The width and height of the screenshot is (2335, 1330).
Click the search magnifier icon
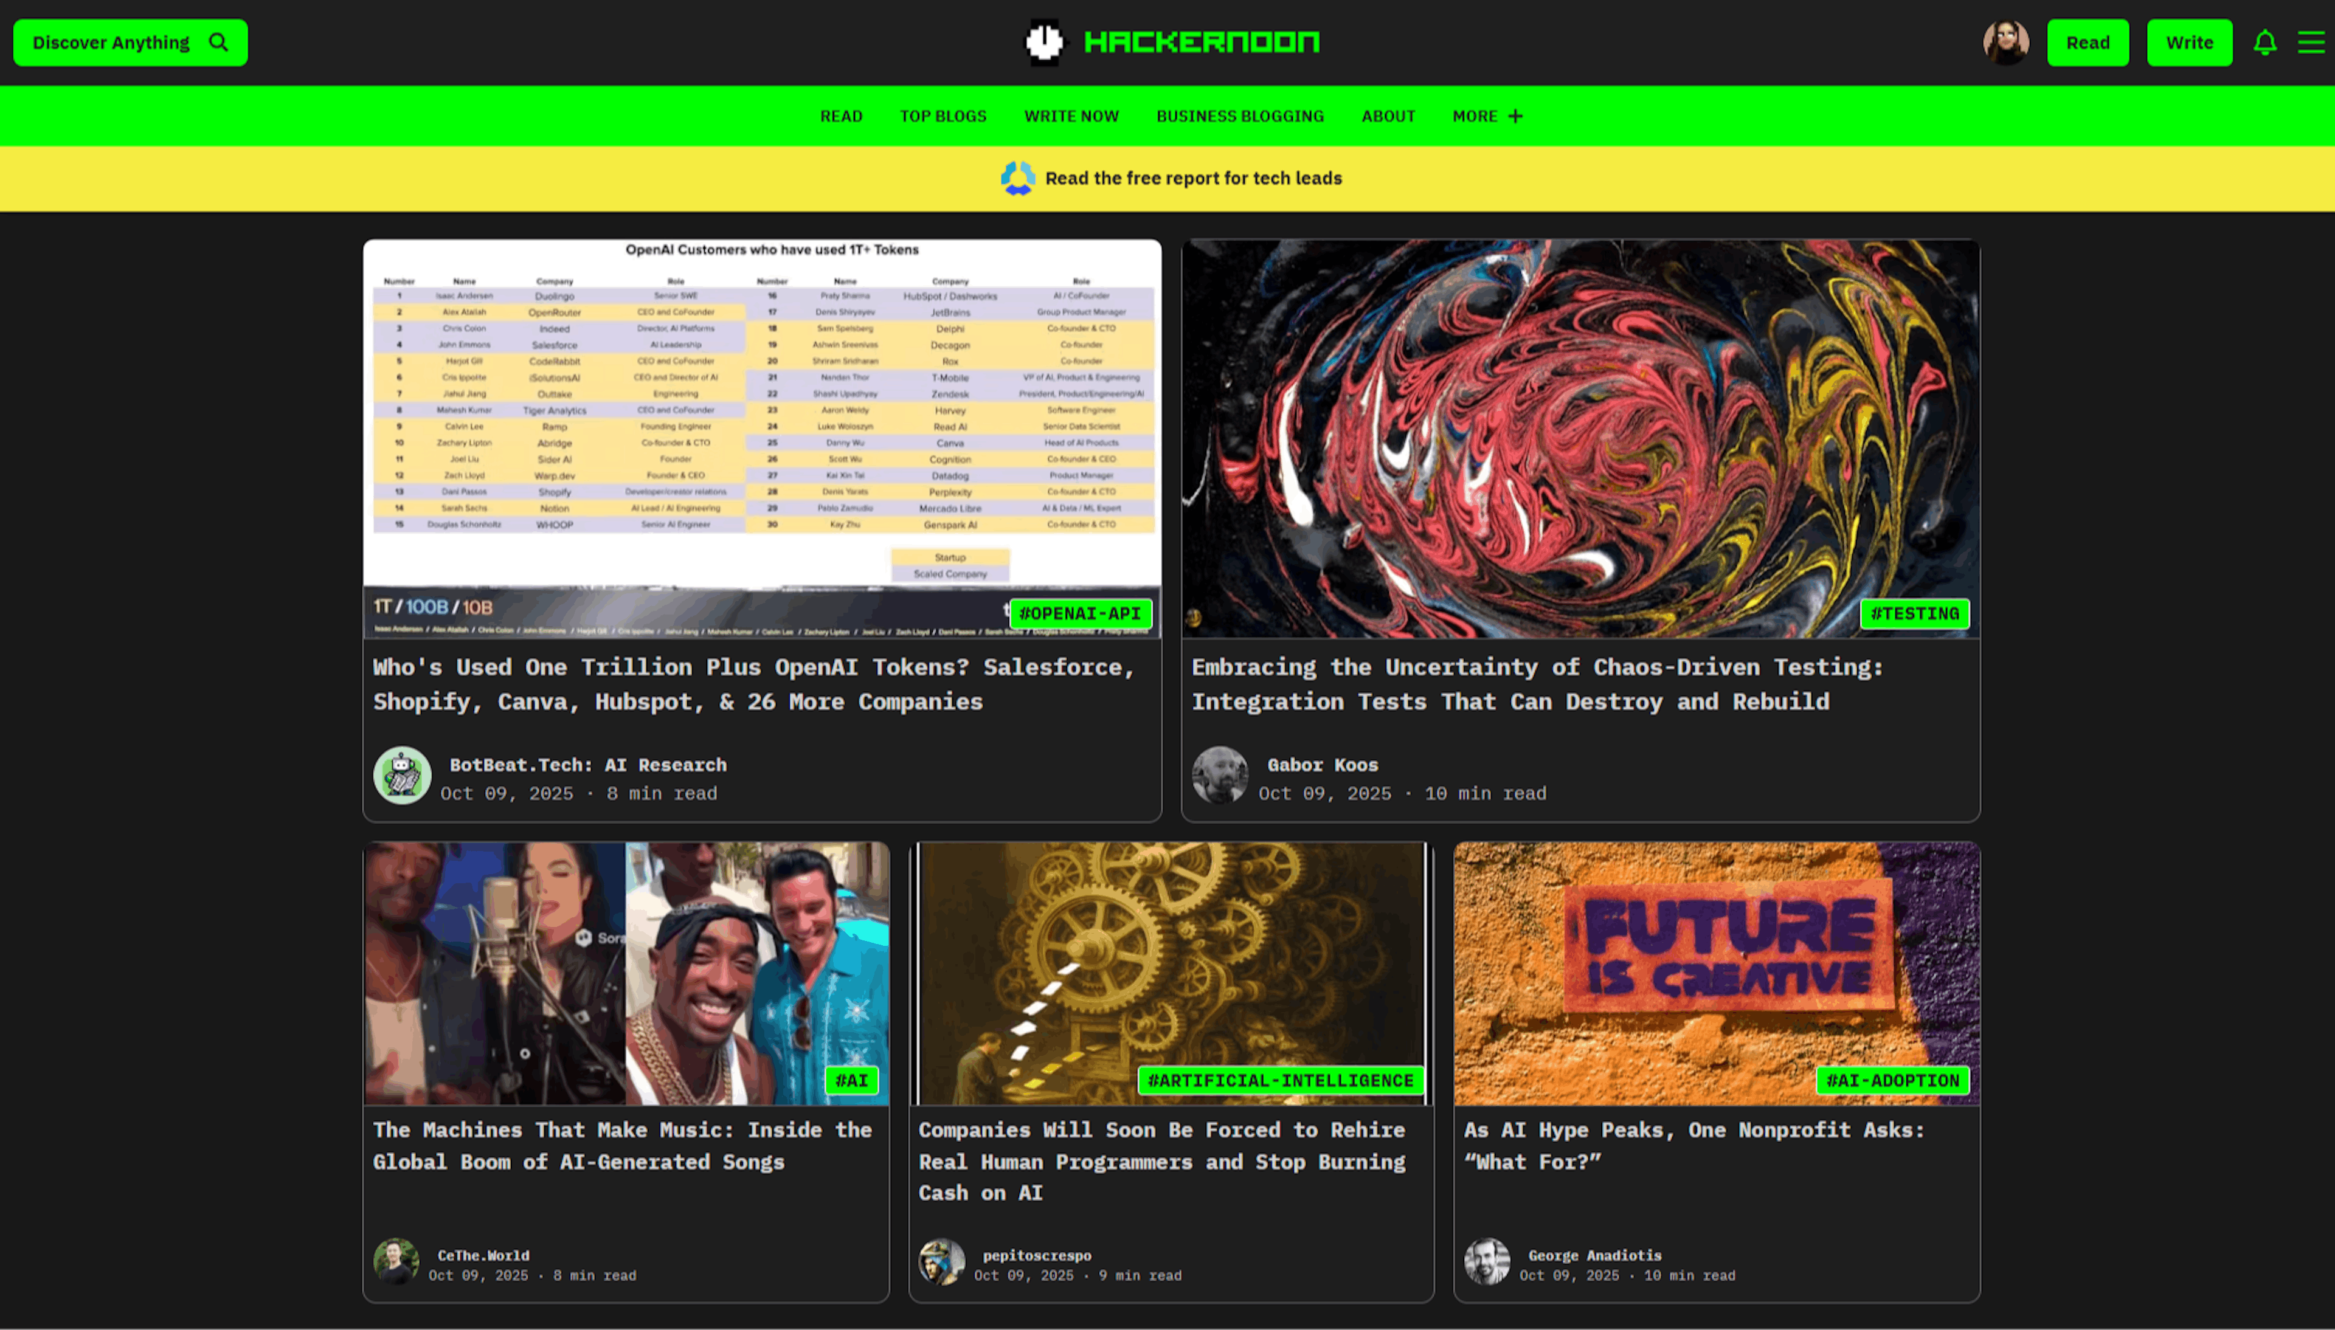(x=218, y=42)
